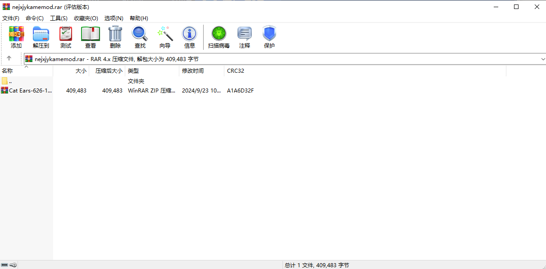The width and height of the screenshot is (546, 269).
Task: Click the drive icon in status bar
Action: tap(5, 265)
